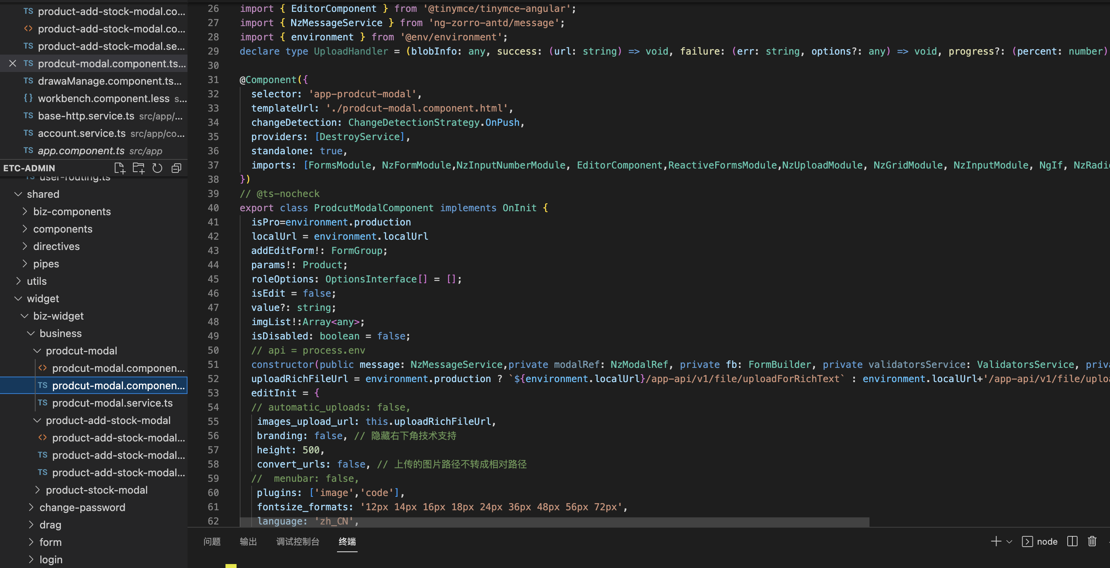
Task: Click the TS icon next to drawaManage.component.ts
Action: (28, 81)
